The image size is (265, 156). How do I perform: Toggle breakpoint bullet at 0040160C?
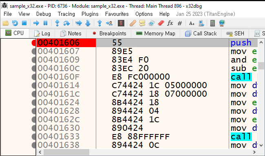pos(33,68)
